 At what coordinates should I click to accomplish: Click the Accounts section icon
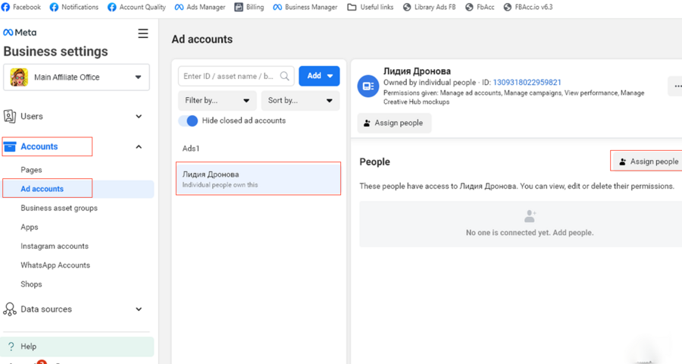(10, 146)
